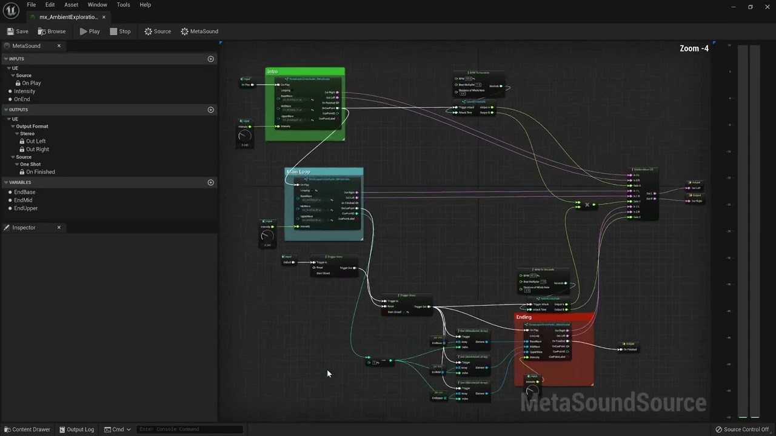Open the Asset menu
Screen dimensions: 776x436
tap(71, 5)
